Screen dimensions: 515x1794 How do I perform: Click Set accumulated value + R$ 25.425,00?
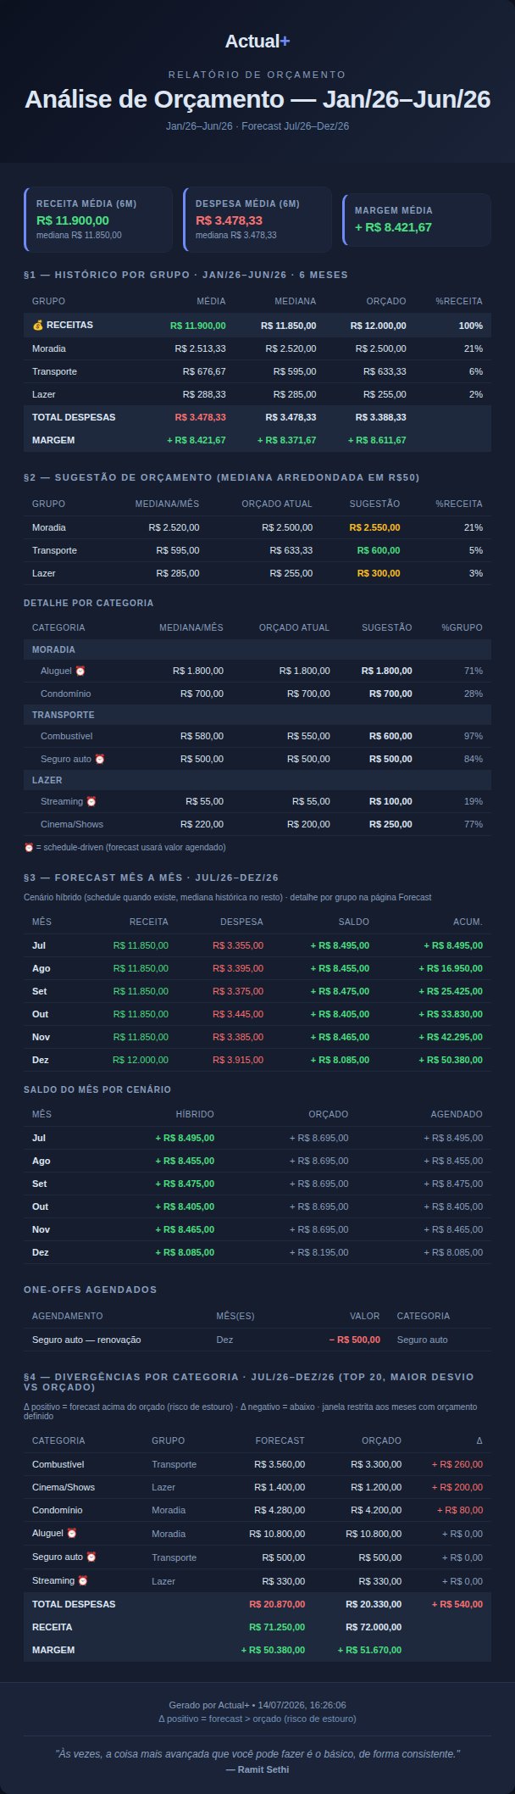(451, 991)
